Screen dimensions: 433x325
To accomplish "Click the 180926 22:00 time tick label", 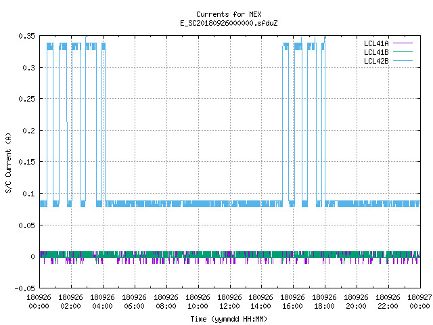I will pos(388,302).
